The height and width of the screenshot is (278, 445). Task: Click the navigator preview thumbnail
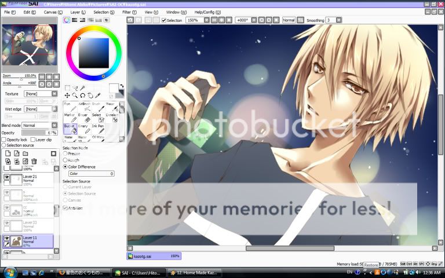click(x=30, y=45)
